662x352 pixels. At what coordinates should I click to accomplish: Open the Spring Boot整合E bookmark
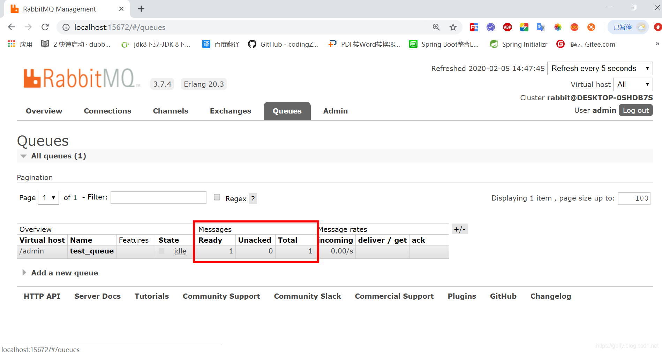444,44
